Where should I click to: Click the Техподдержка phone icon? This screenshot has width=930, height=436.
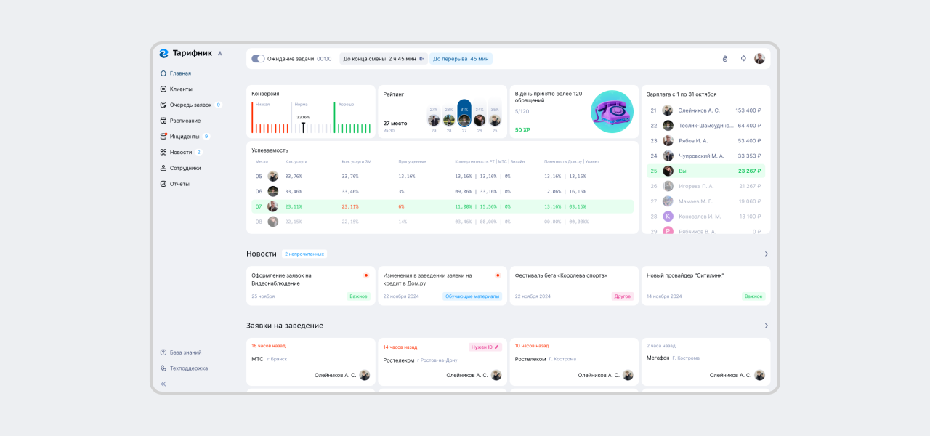[x=163, y=368]
